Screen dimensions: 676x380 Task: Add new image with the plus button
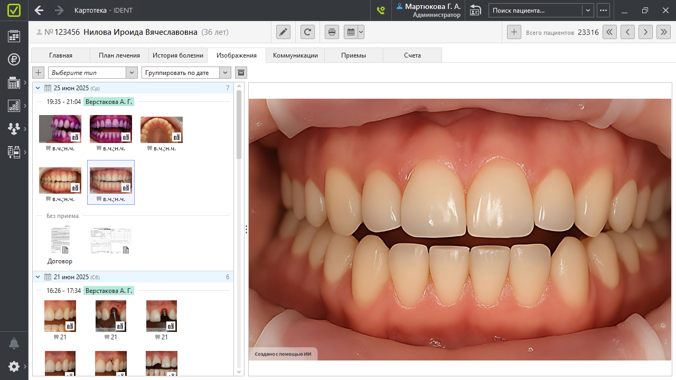click(39, 73)
